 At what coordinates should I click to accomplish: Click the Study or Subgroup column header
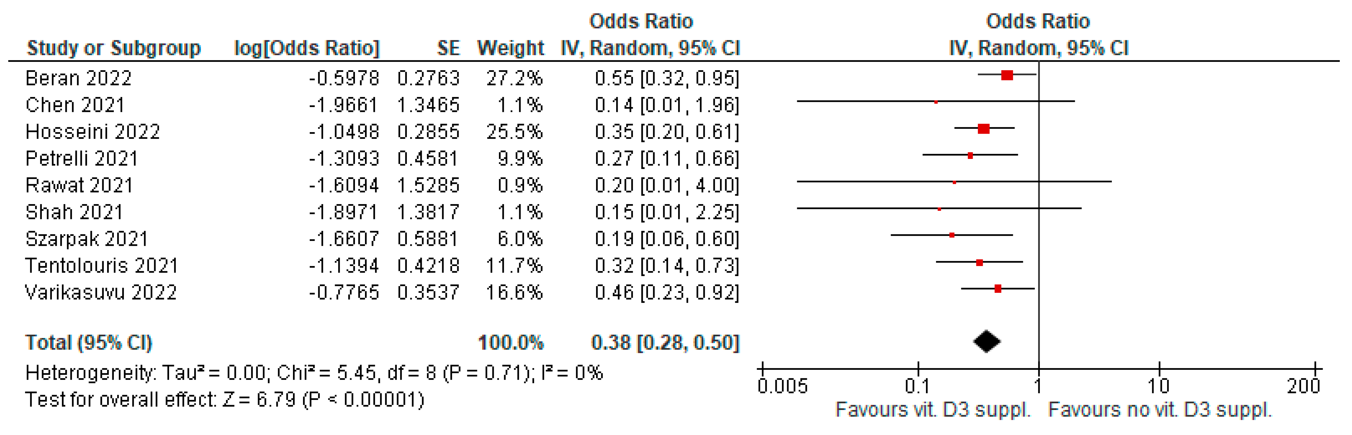tap(113, 48)
